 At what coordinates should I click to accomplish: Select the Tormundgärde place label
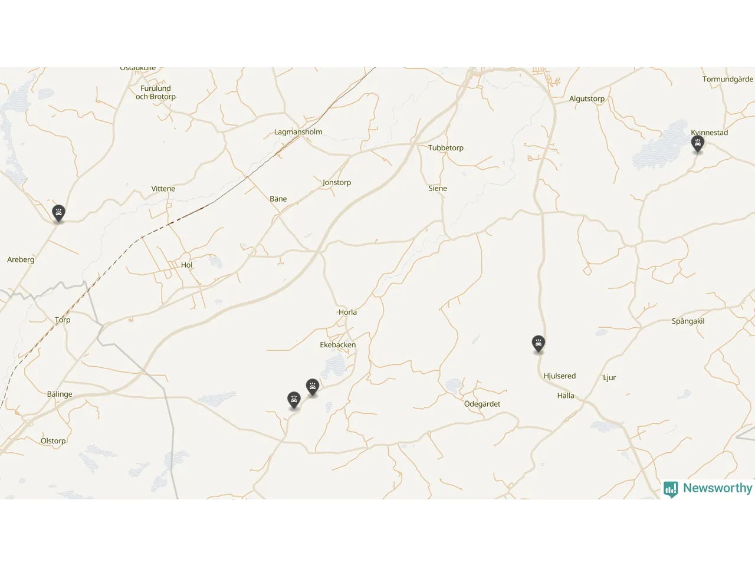point(728,79)
